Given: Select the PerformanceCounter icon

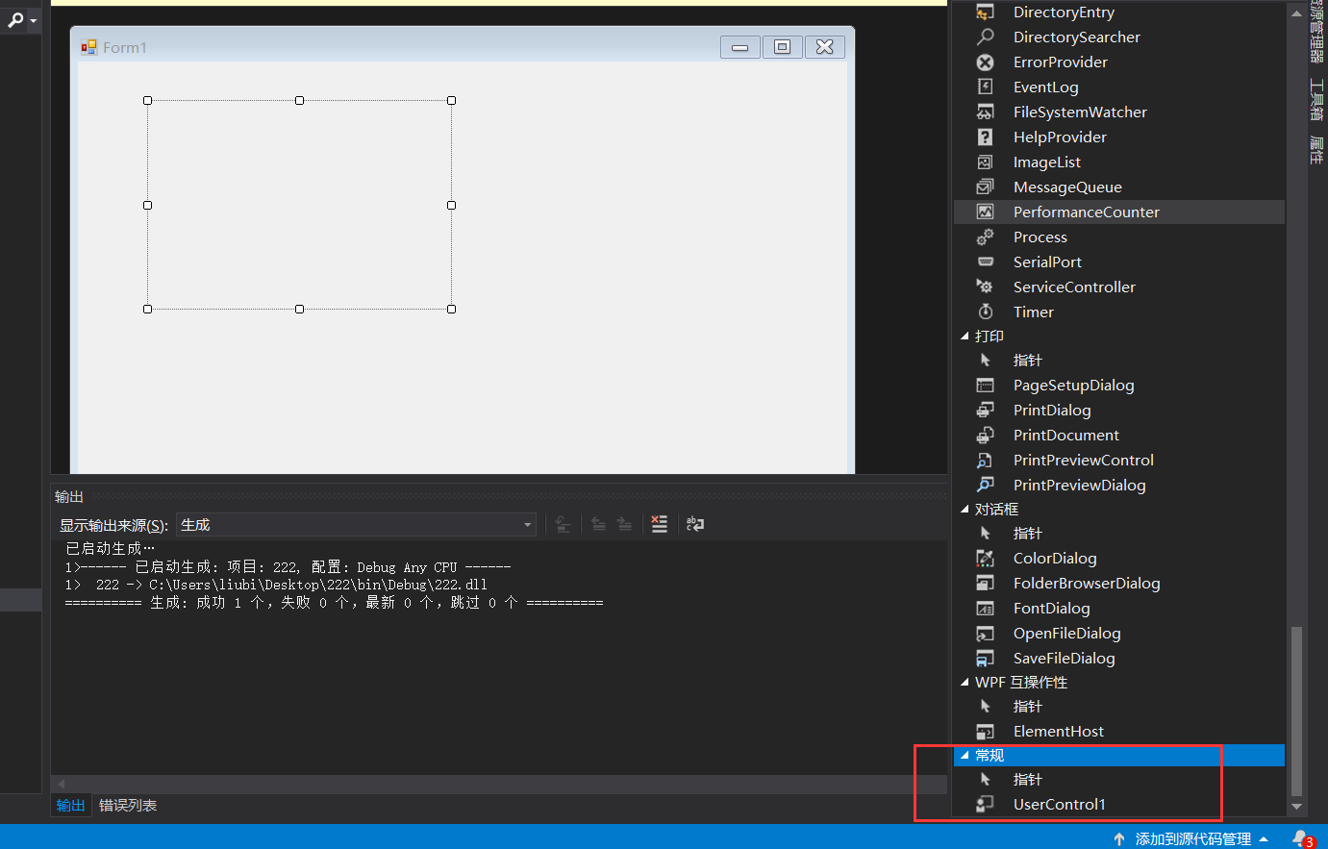Looking at the screenshot, I should [x=985, y=212].
